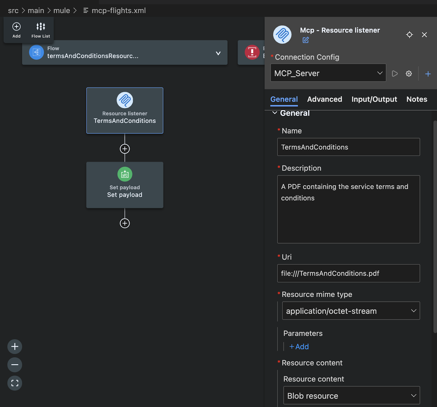Open the Connection Config settings gear
The height and width of the screenshot is (407, 437).
[408, 73]
